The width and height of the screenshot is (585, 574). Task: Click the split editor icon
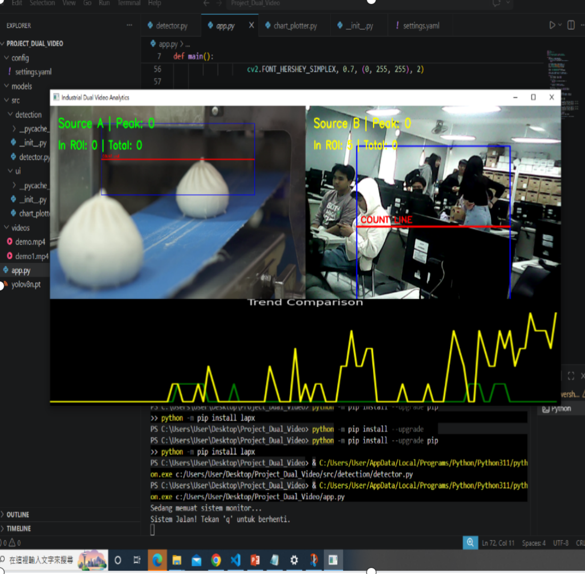(571, 25)
